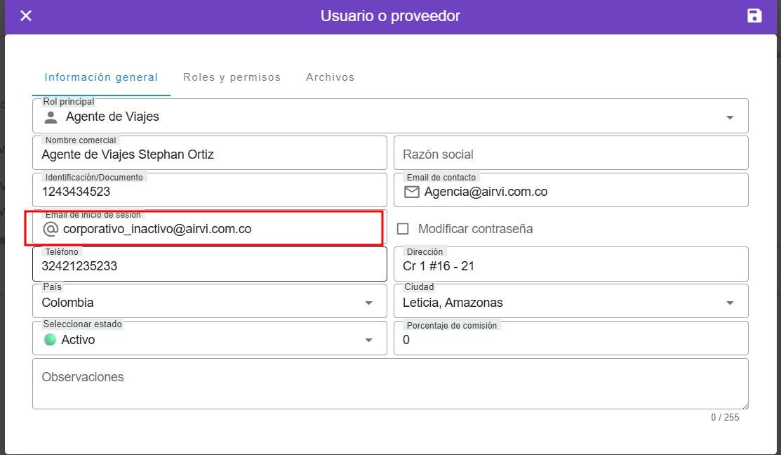The height and width of the screenshot is (455, 781).
Task: Save the user with the floppy disk icon
Action: 754,16
